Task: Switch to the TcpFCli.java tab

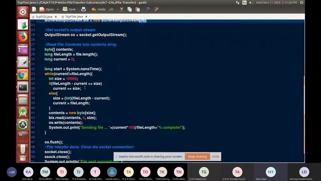Action: (44, 17)
